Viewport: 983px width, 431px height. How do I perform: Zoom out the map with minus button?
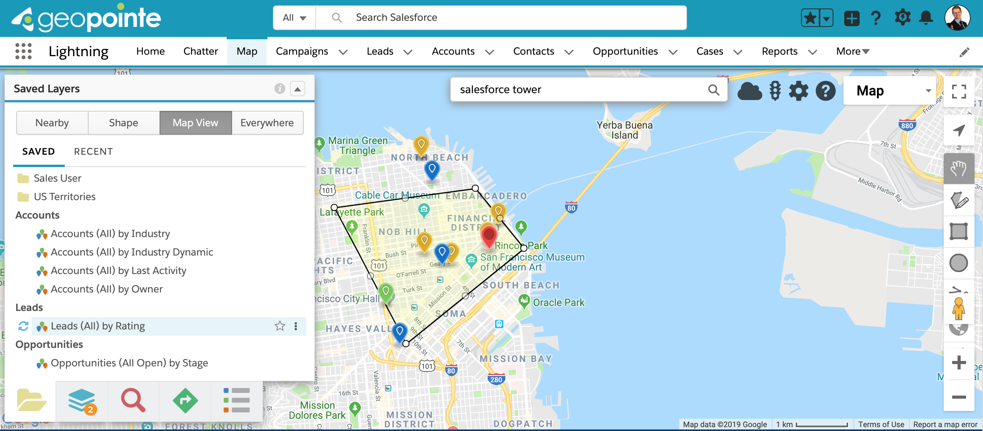(x=959, y=397)
